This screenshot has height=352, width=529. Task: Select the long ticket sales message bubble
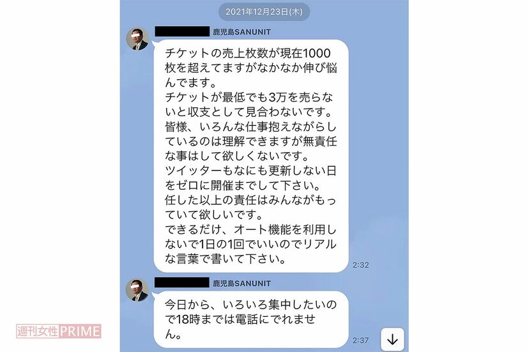pyautogui.click(x=251, y=156)
